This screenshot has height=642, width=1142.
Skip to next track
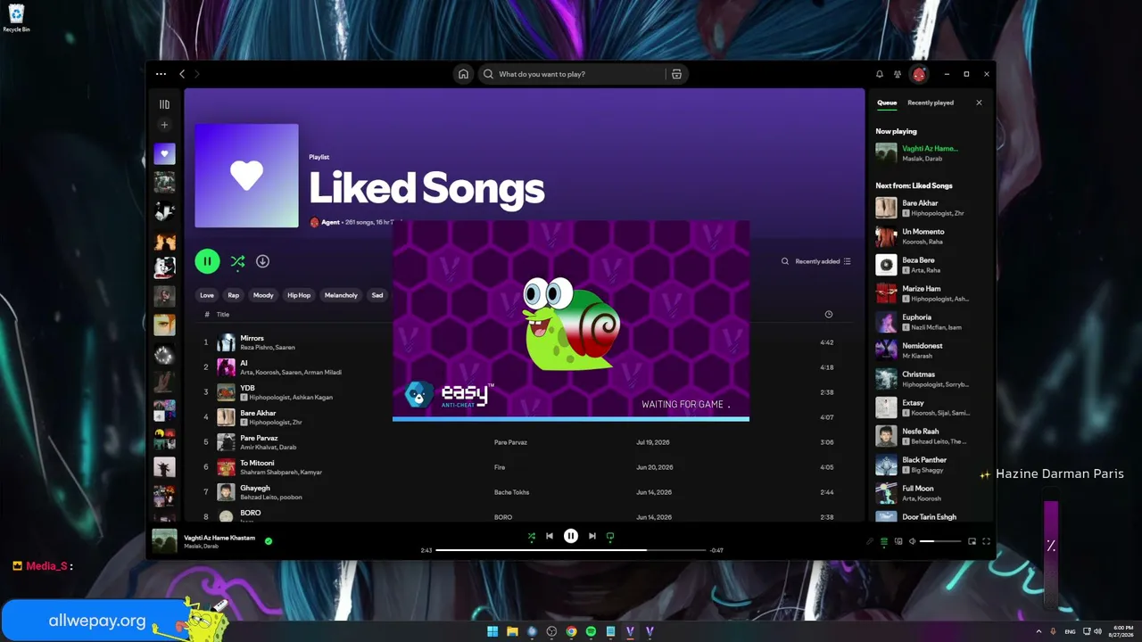(x=592, y=536)
